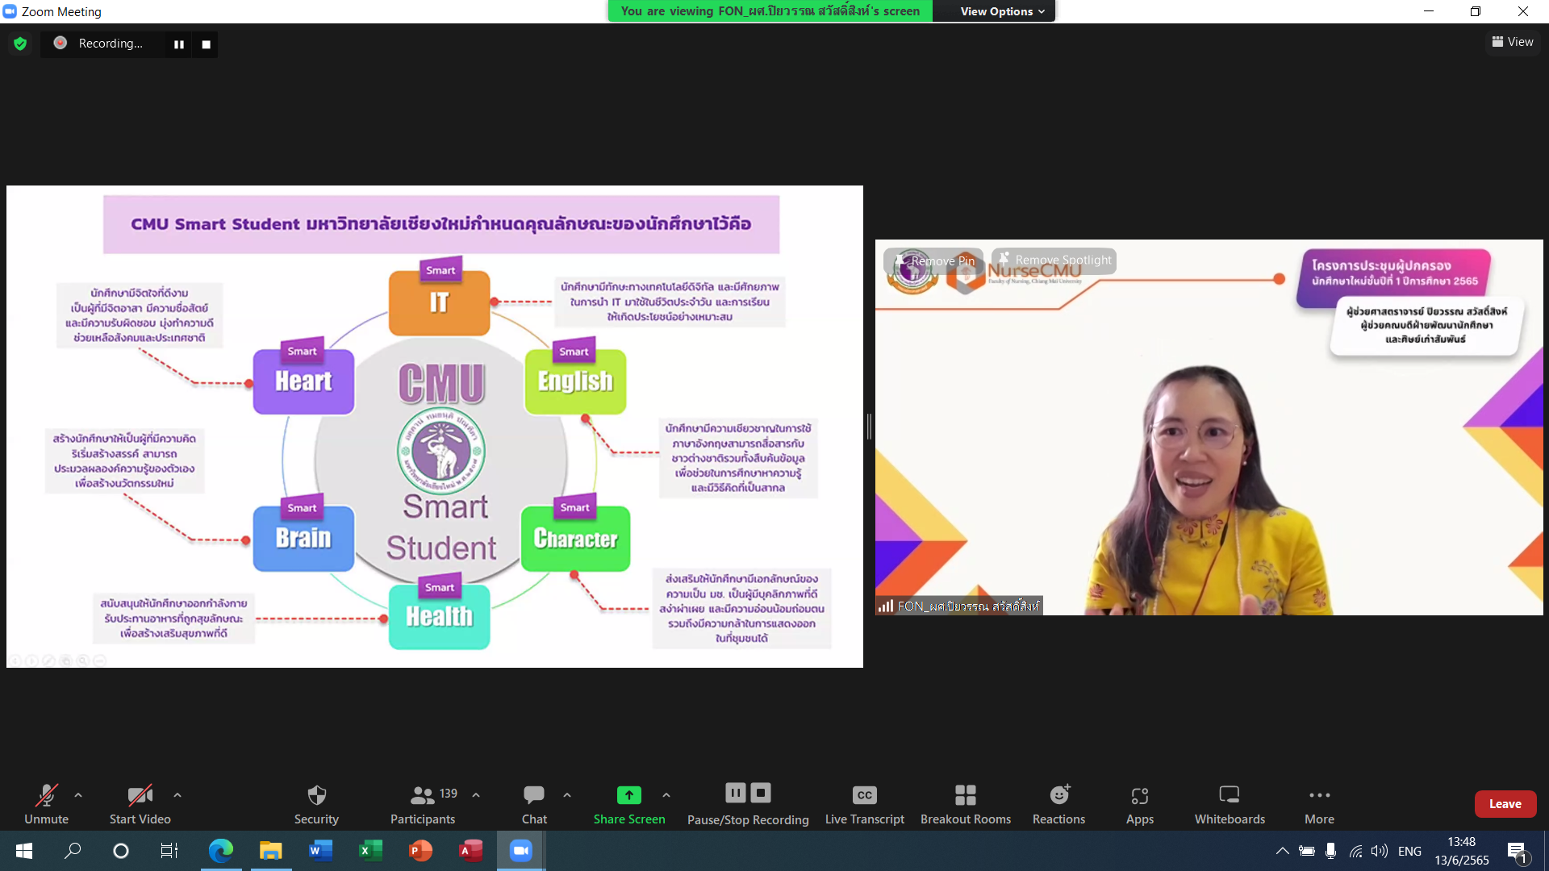Image resolution: width=1549 pixels, height=871 pixels.
Task: Click the microphone tray icon
Action: point(1331,851)
